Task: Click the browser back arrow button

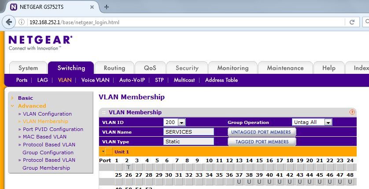Action: 8,22
